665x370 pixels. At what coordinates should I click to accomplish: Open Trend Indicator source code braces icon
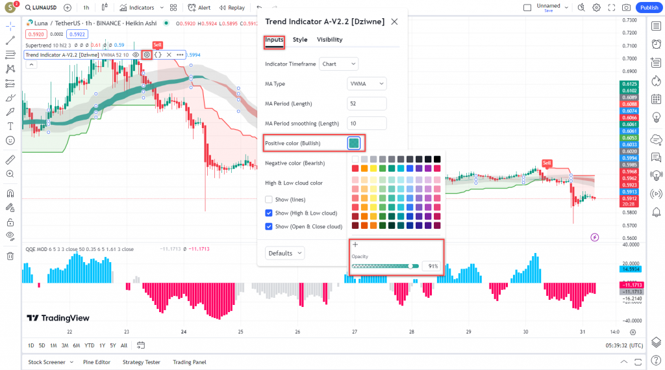(x=158, y=55)
